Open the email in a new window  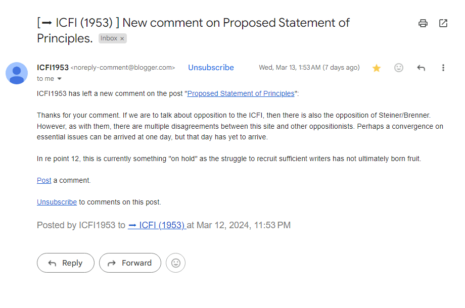[443, 23]
